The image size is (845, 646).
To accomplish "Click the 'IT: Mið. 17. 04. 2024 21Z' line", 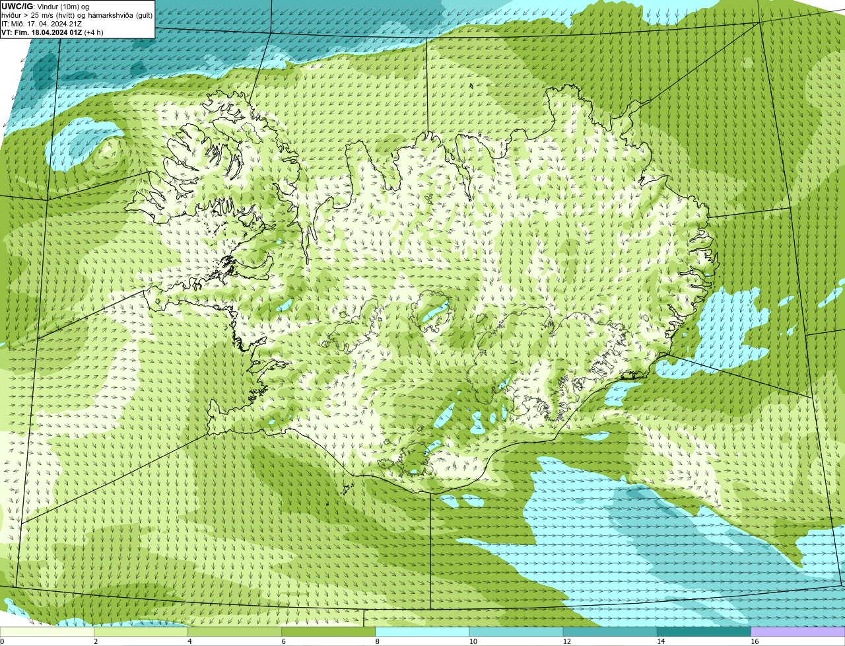I will tap(42, 24).
